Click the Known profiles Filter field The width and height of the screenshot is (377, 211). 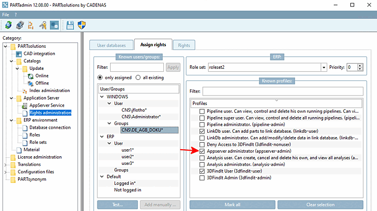click(x=282, y=91)
